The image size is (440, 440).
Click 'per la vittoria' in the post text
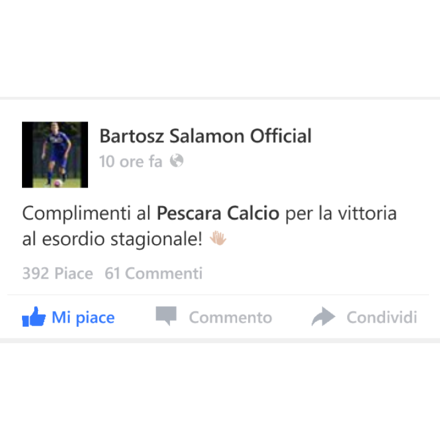pos(341,214)
